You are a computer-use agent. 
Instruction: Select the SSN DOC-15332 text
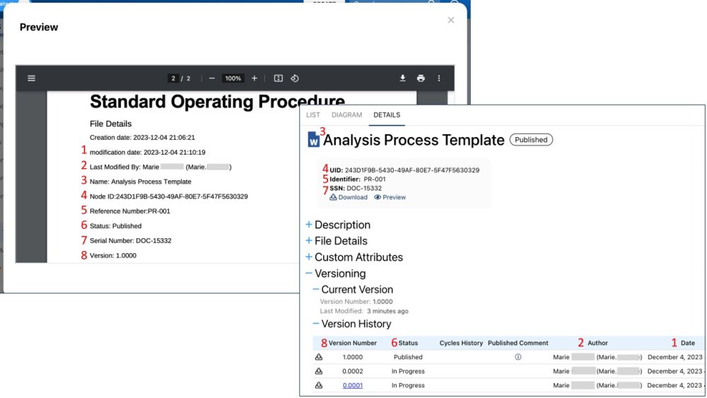click(x=364, y=189)
